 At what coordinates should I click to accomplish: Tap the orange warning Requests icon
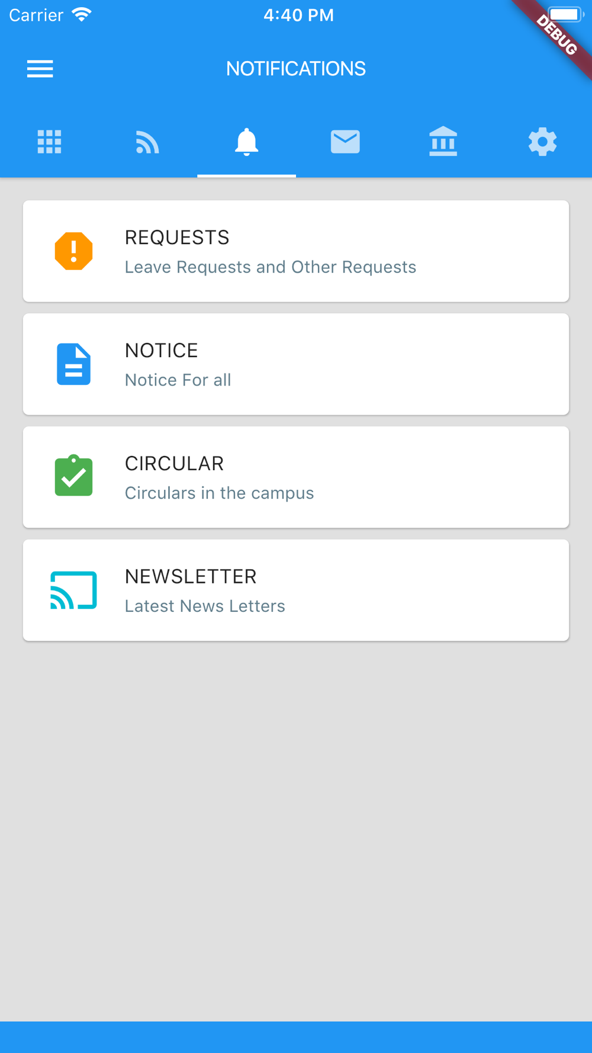tap(73, 251)
